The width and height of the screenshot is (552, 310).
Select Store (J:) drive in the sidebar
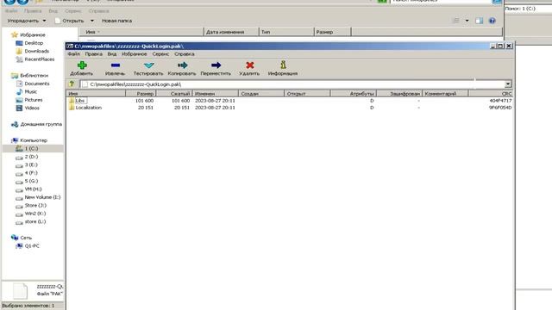pyautogui.click(x=35, y=205)
